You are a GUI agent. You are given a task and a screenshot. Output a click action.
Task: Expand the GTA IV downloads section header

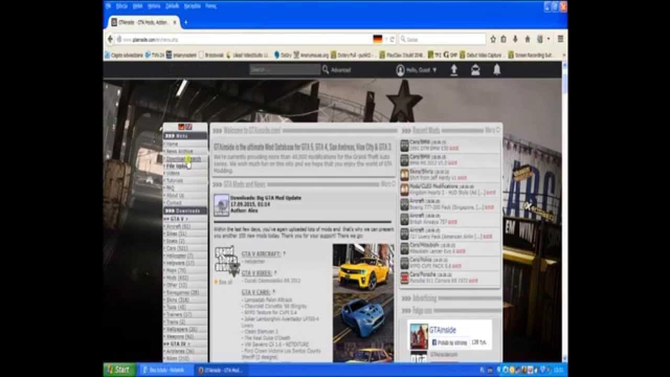click(x=178, y=343)
